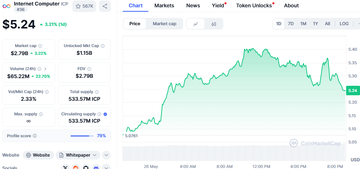Select 1M time range

click(x=303, y=24)
